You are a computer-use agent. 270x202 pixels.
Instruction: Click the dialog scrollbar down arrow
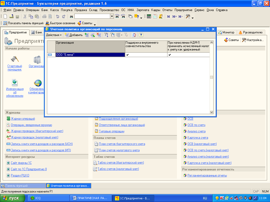[212, 112]
